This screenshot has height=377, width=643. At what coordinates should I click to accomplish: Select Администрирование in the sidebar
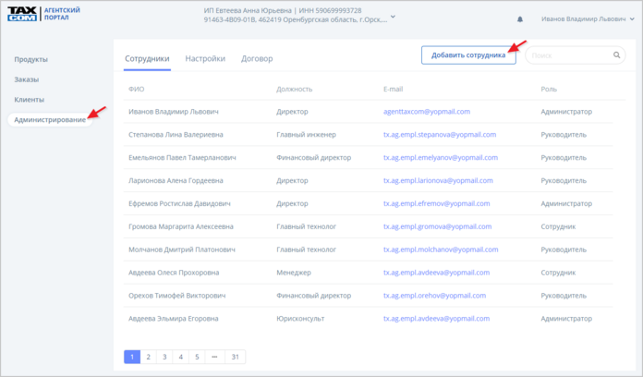(x=51, y=120)
